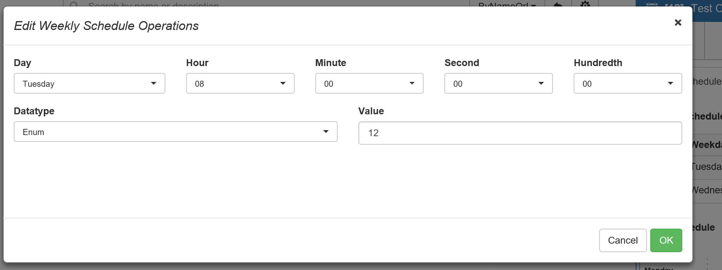
Task: Confirm changes with the OK button
Action: [x=666, y=240]
